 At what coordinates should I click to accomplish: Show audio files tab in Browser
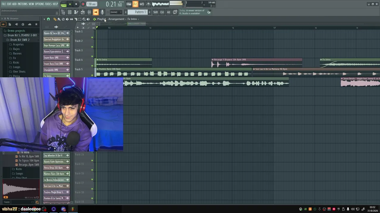(x=3, y=24)
